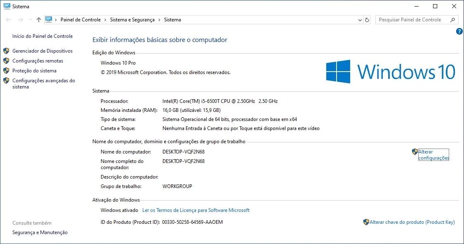Expand the chevron after Sistema e Segurança

pos(159,19)
